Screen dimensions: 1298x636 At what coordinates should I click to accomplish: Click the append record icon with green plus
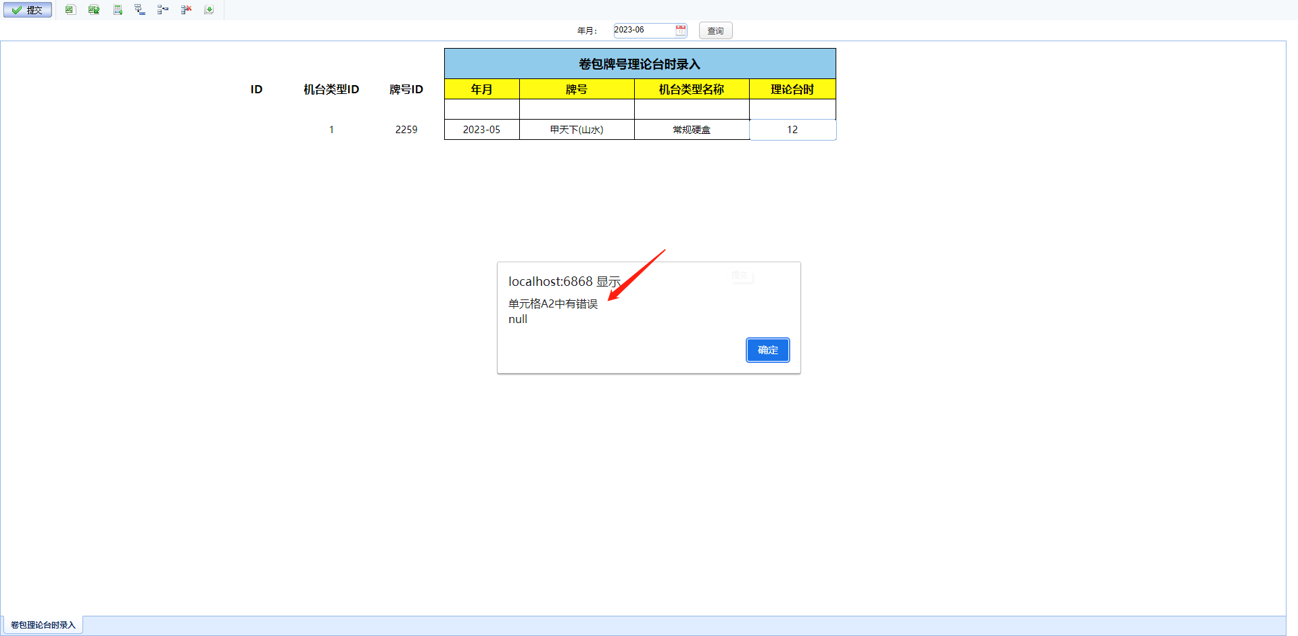(118, 9)
